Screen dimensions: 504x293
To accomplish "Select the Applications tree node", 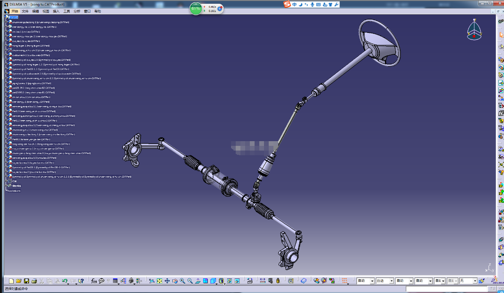I will tap(14, 191).
